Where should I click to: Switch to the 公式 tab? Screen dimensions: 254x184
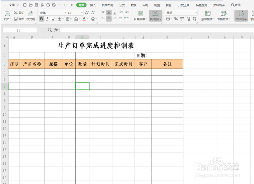pyautogui.click(x=122, y=5)
